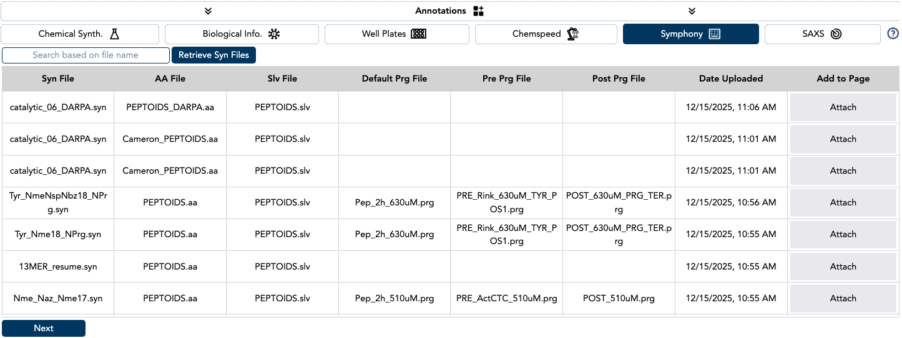Attach 13MER_resume.syn to the page
Image resolution: width=902 pixels, height=338 pixels.
coord(843,266)
